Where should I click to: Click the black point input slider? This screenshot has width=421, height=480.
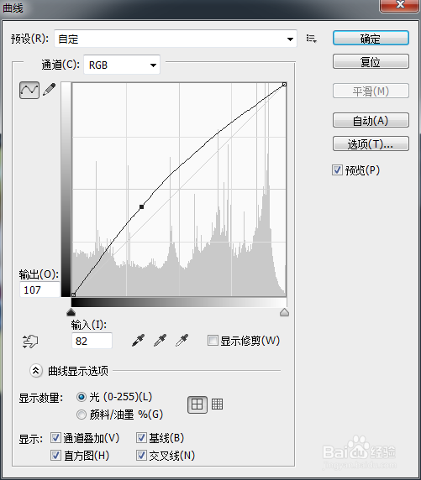(x=71, y=312)
